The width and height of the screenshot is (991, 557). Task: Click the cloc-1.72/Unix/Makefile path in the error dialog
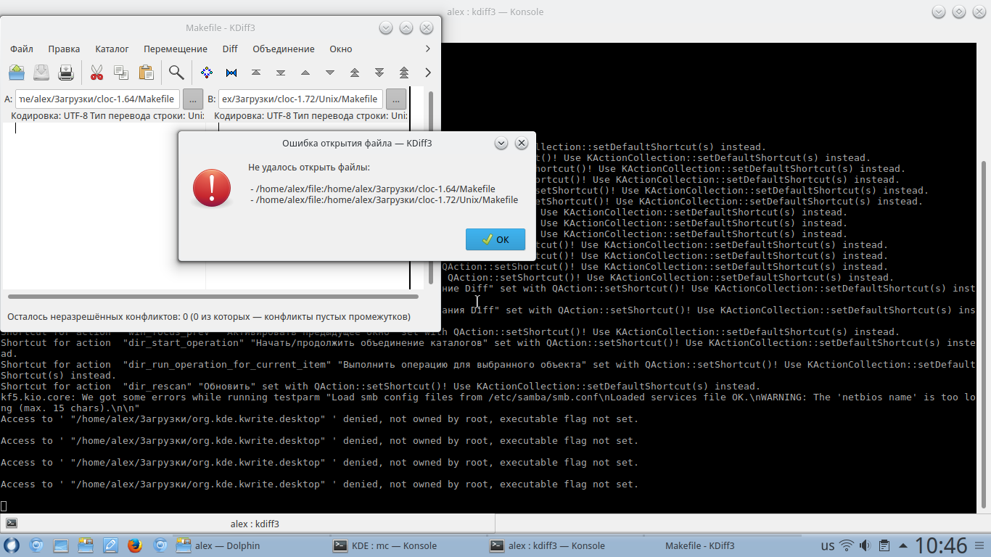point(383,199)
